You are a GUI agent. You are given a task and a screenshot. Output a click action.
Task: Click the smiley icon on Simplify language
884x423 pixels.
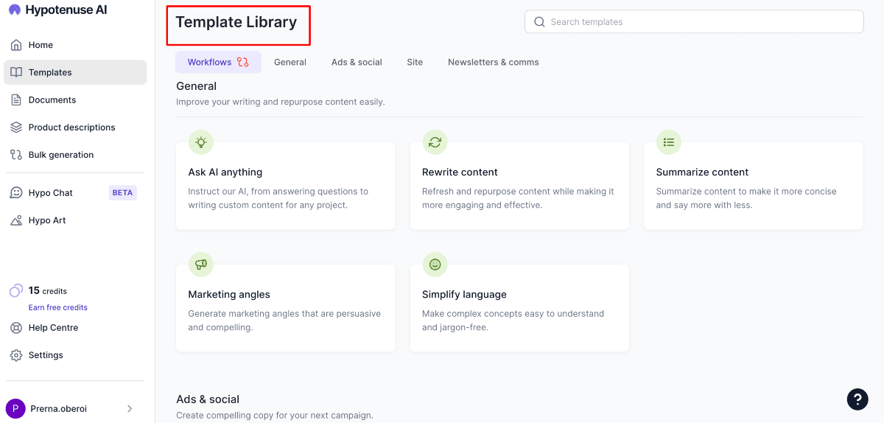point(435,264)
